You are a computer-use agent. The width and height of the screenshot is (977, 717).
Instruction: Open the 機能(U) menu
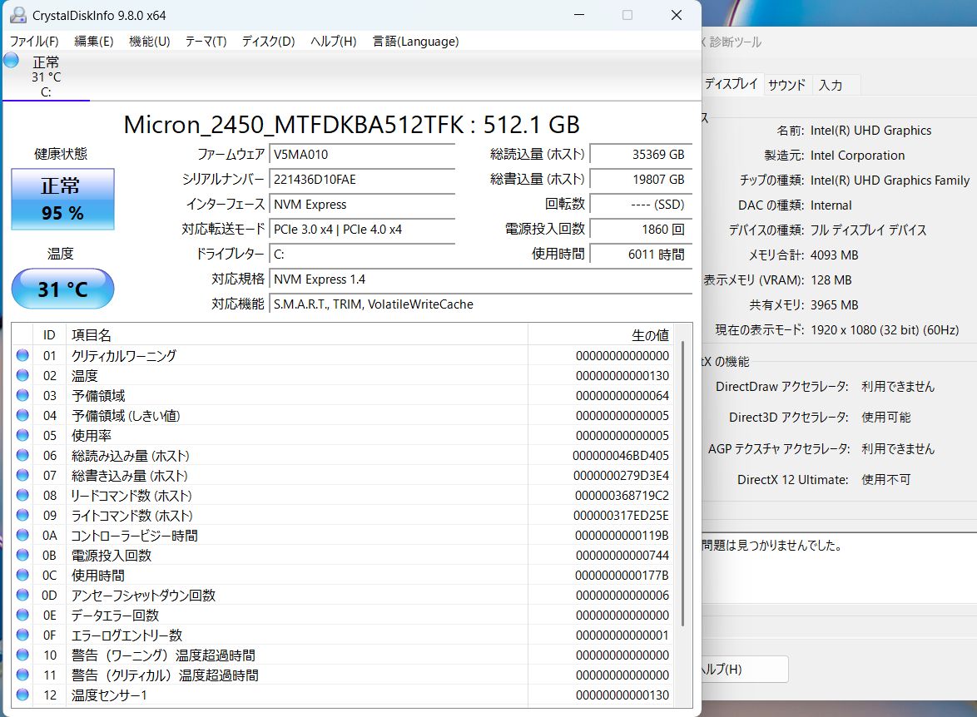pyautogui.click(x=150, y=41)
